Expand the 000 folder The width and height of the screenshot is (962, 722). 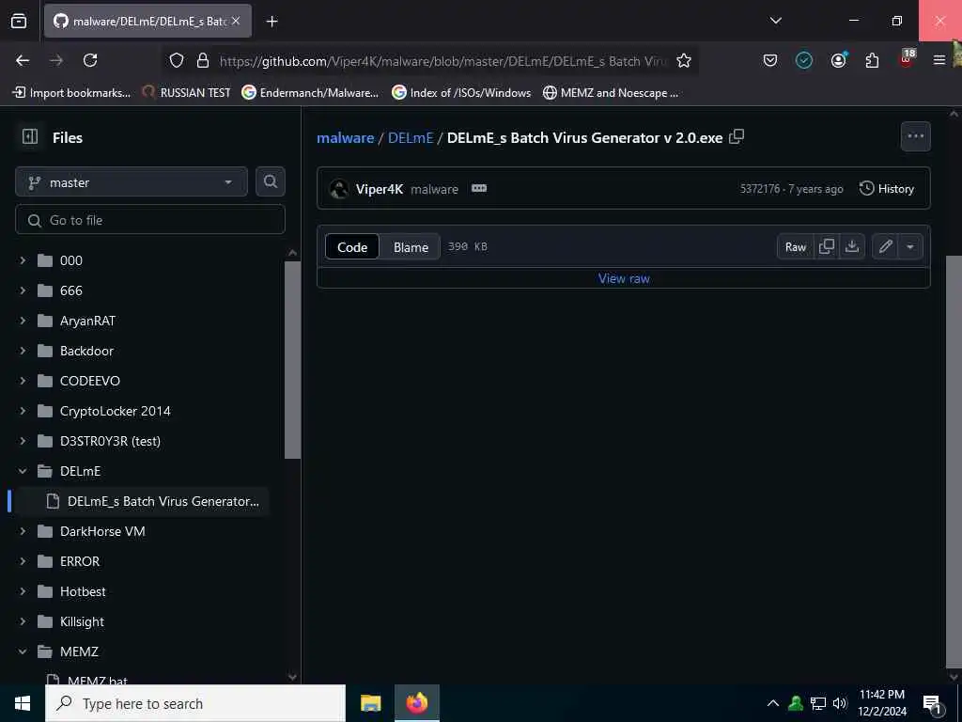pos(23,260)
